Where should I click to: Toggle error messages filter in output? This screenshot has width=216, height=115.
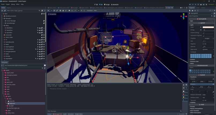point(185,94)
